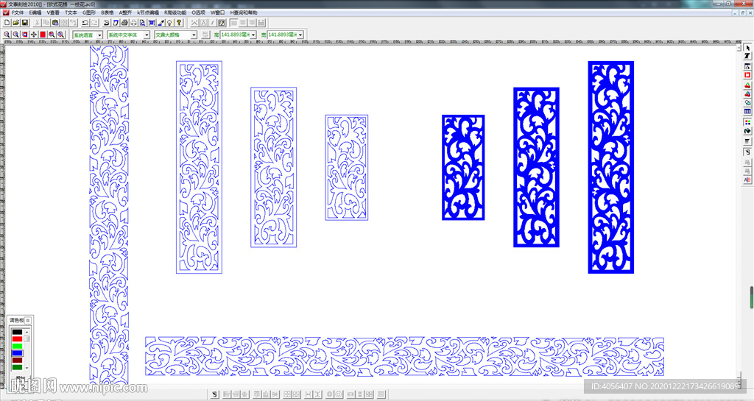
Task: Open the R高级功能 menu
Action: click(175, 13)
